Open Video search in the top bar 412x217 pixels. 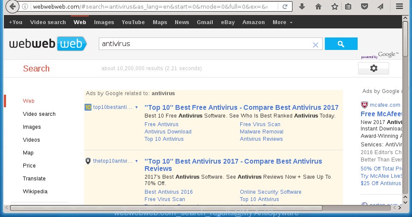[48, 22]
